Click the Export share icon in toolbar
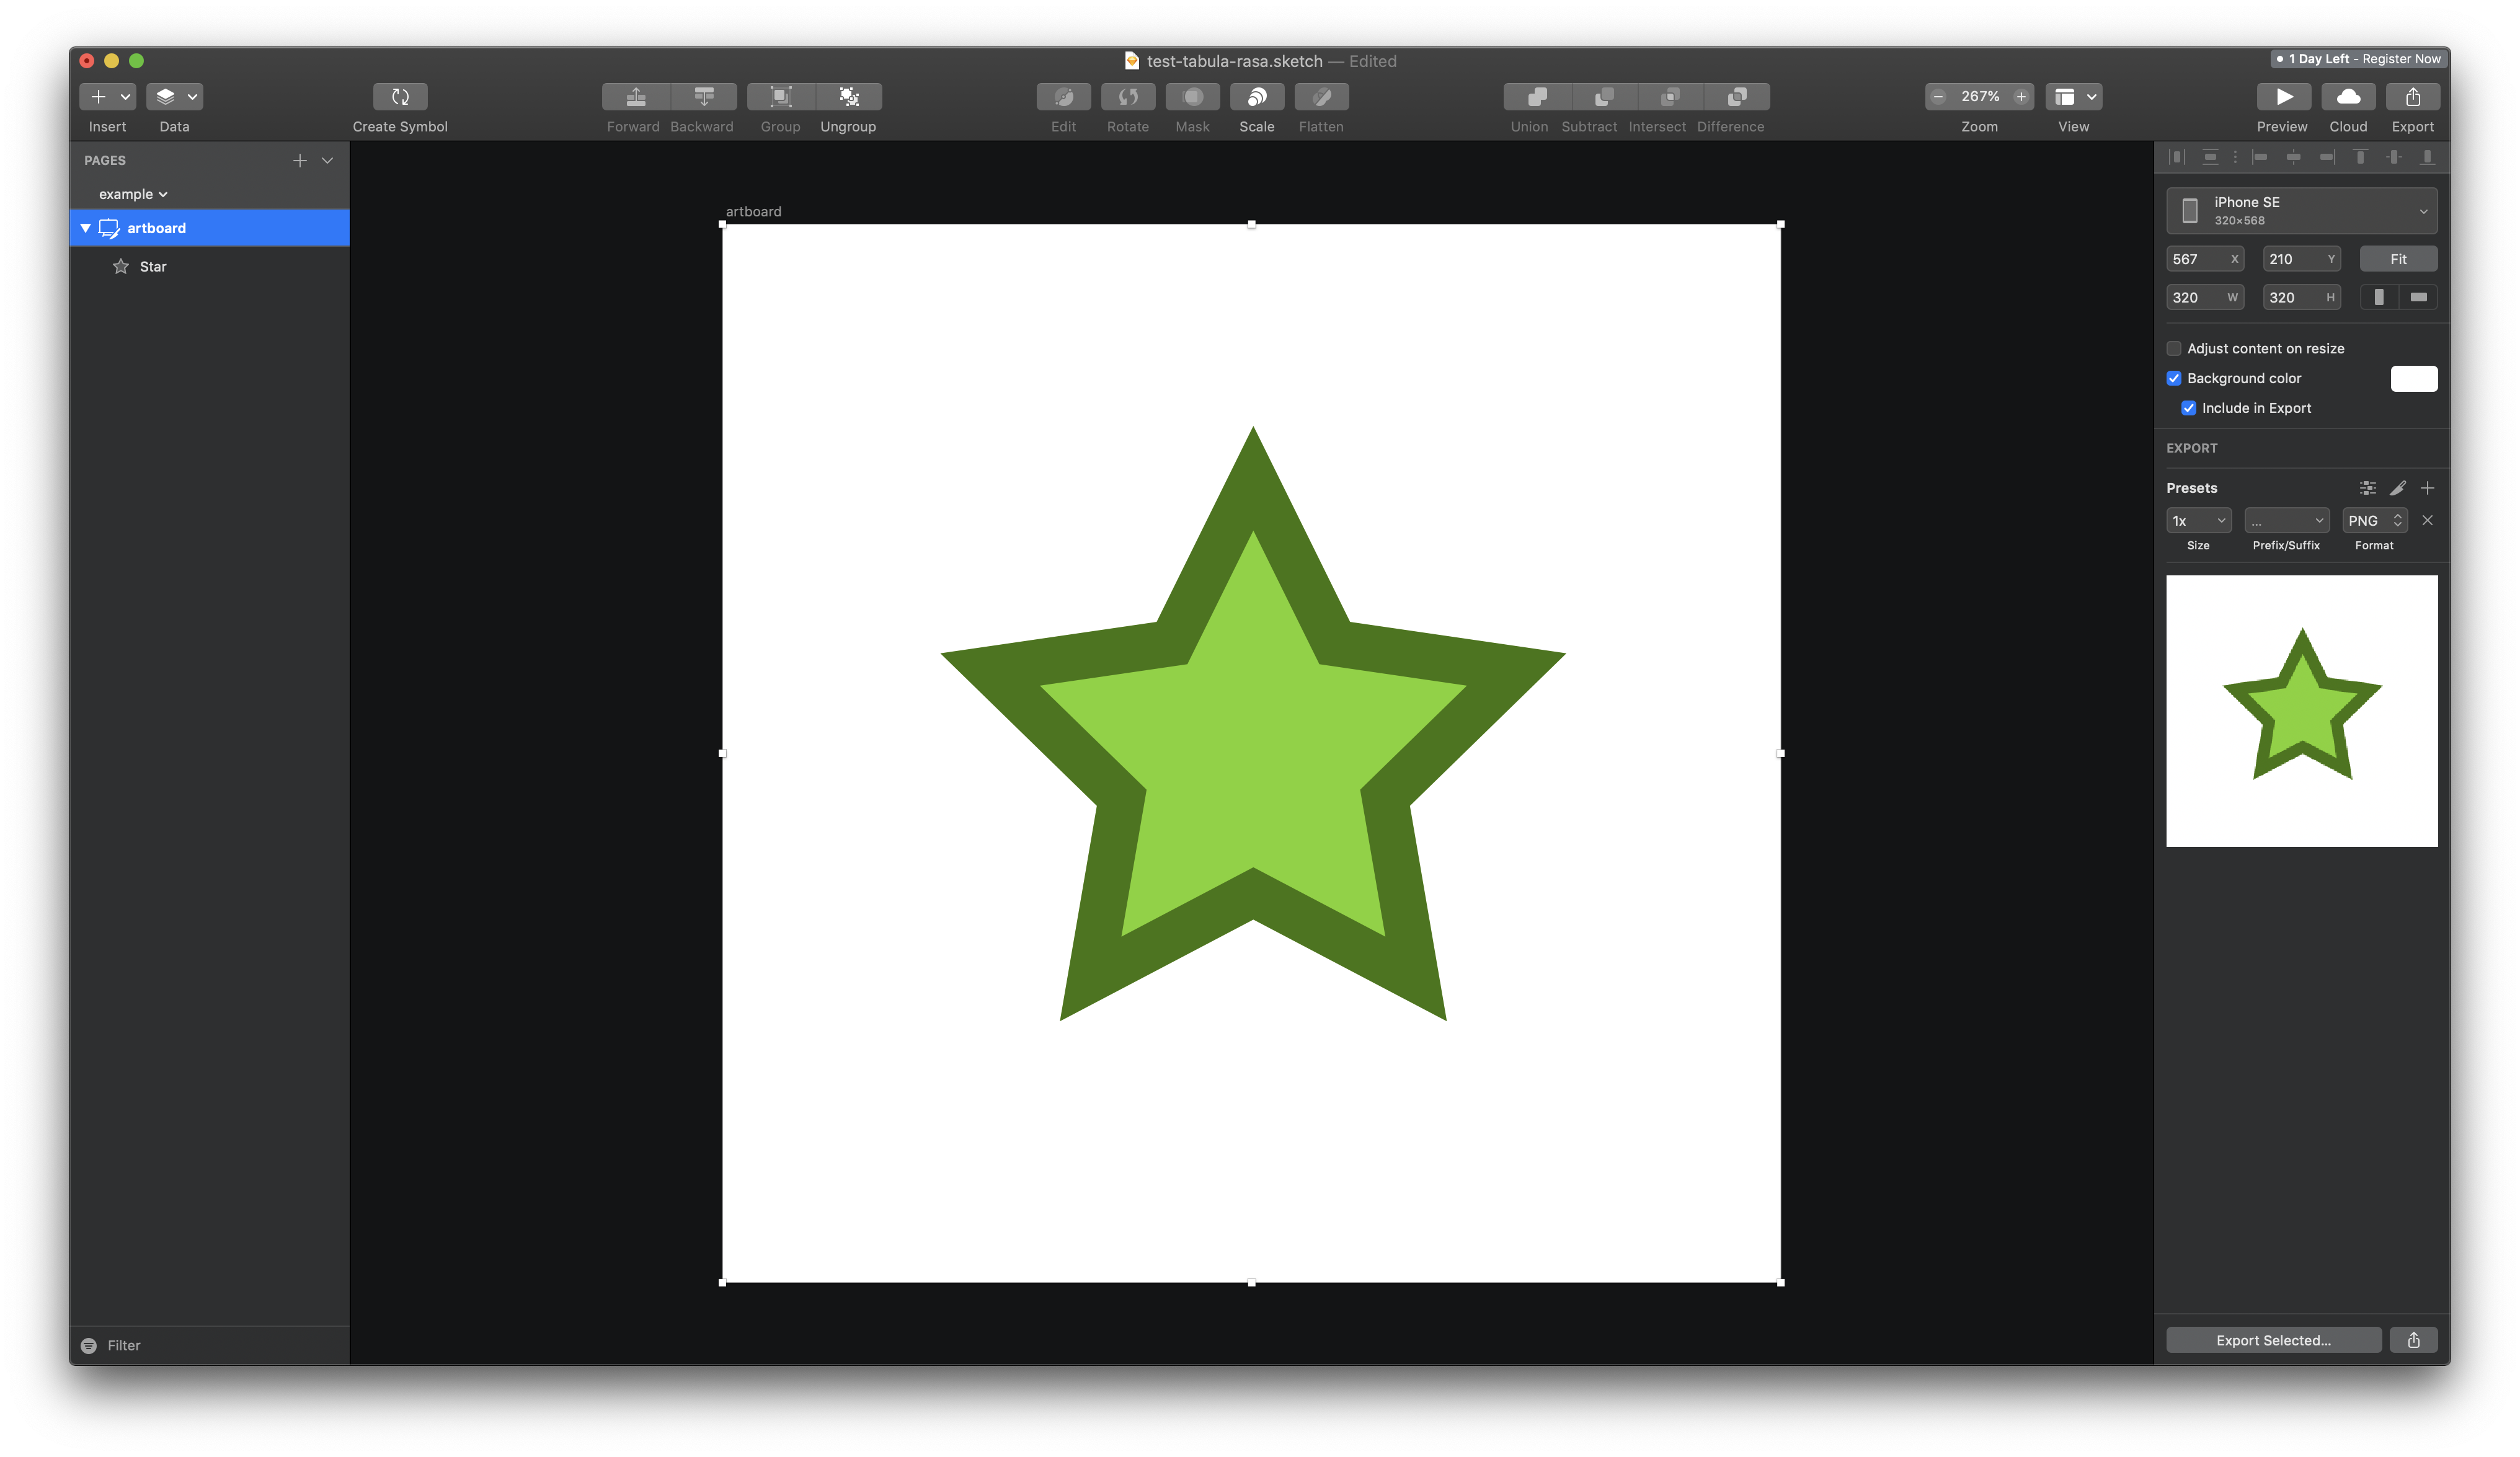This screenshot has height=1457, width=2520. point(2412,96)
